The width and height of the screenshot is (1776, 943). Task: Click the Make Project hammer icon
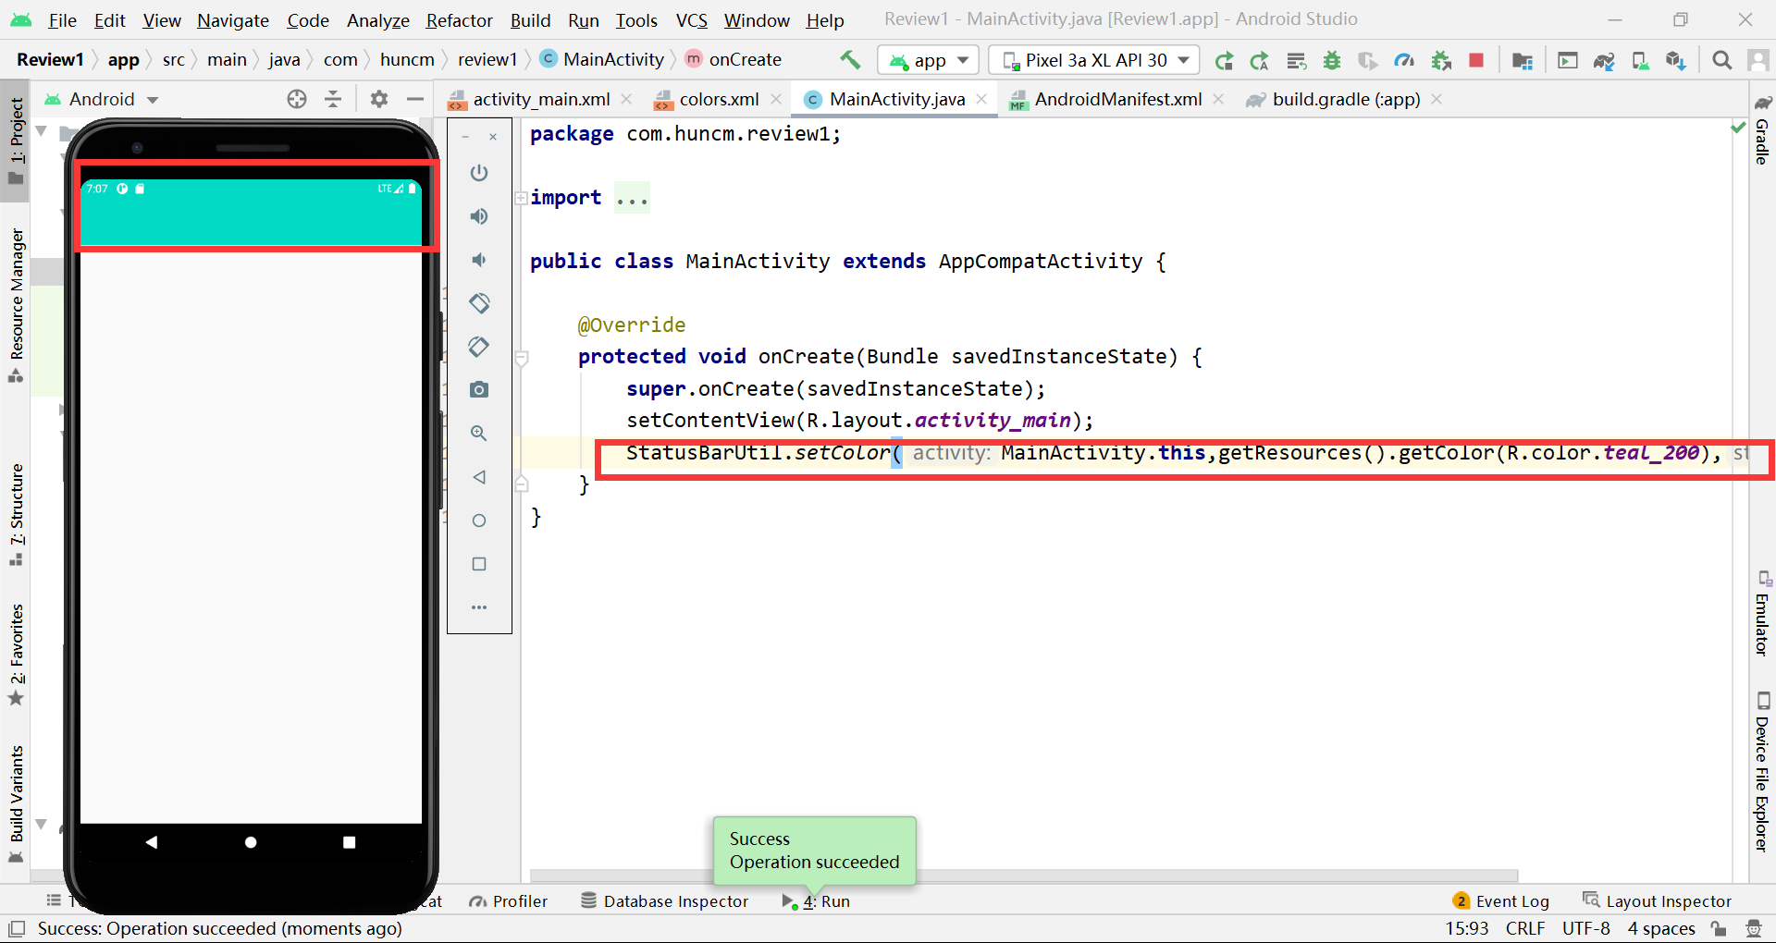click(x=849, y=60)
